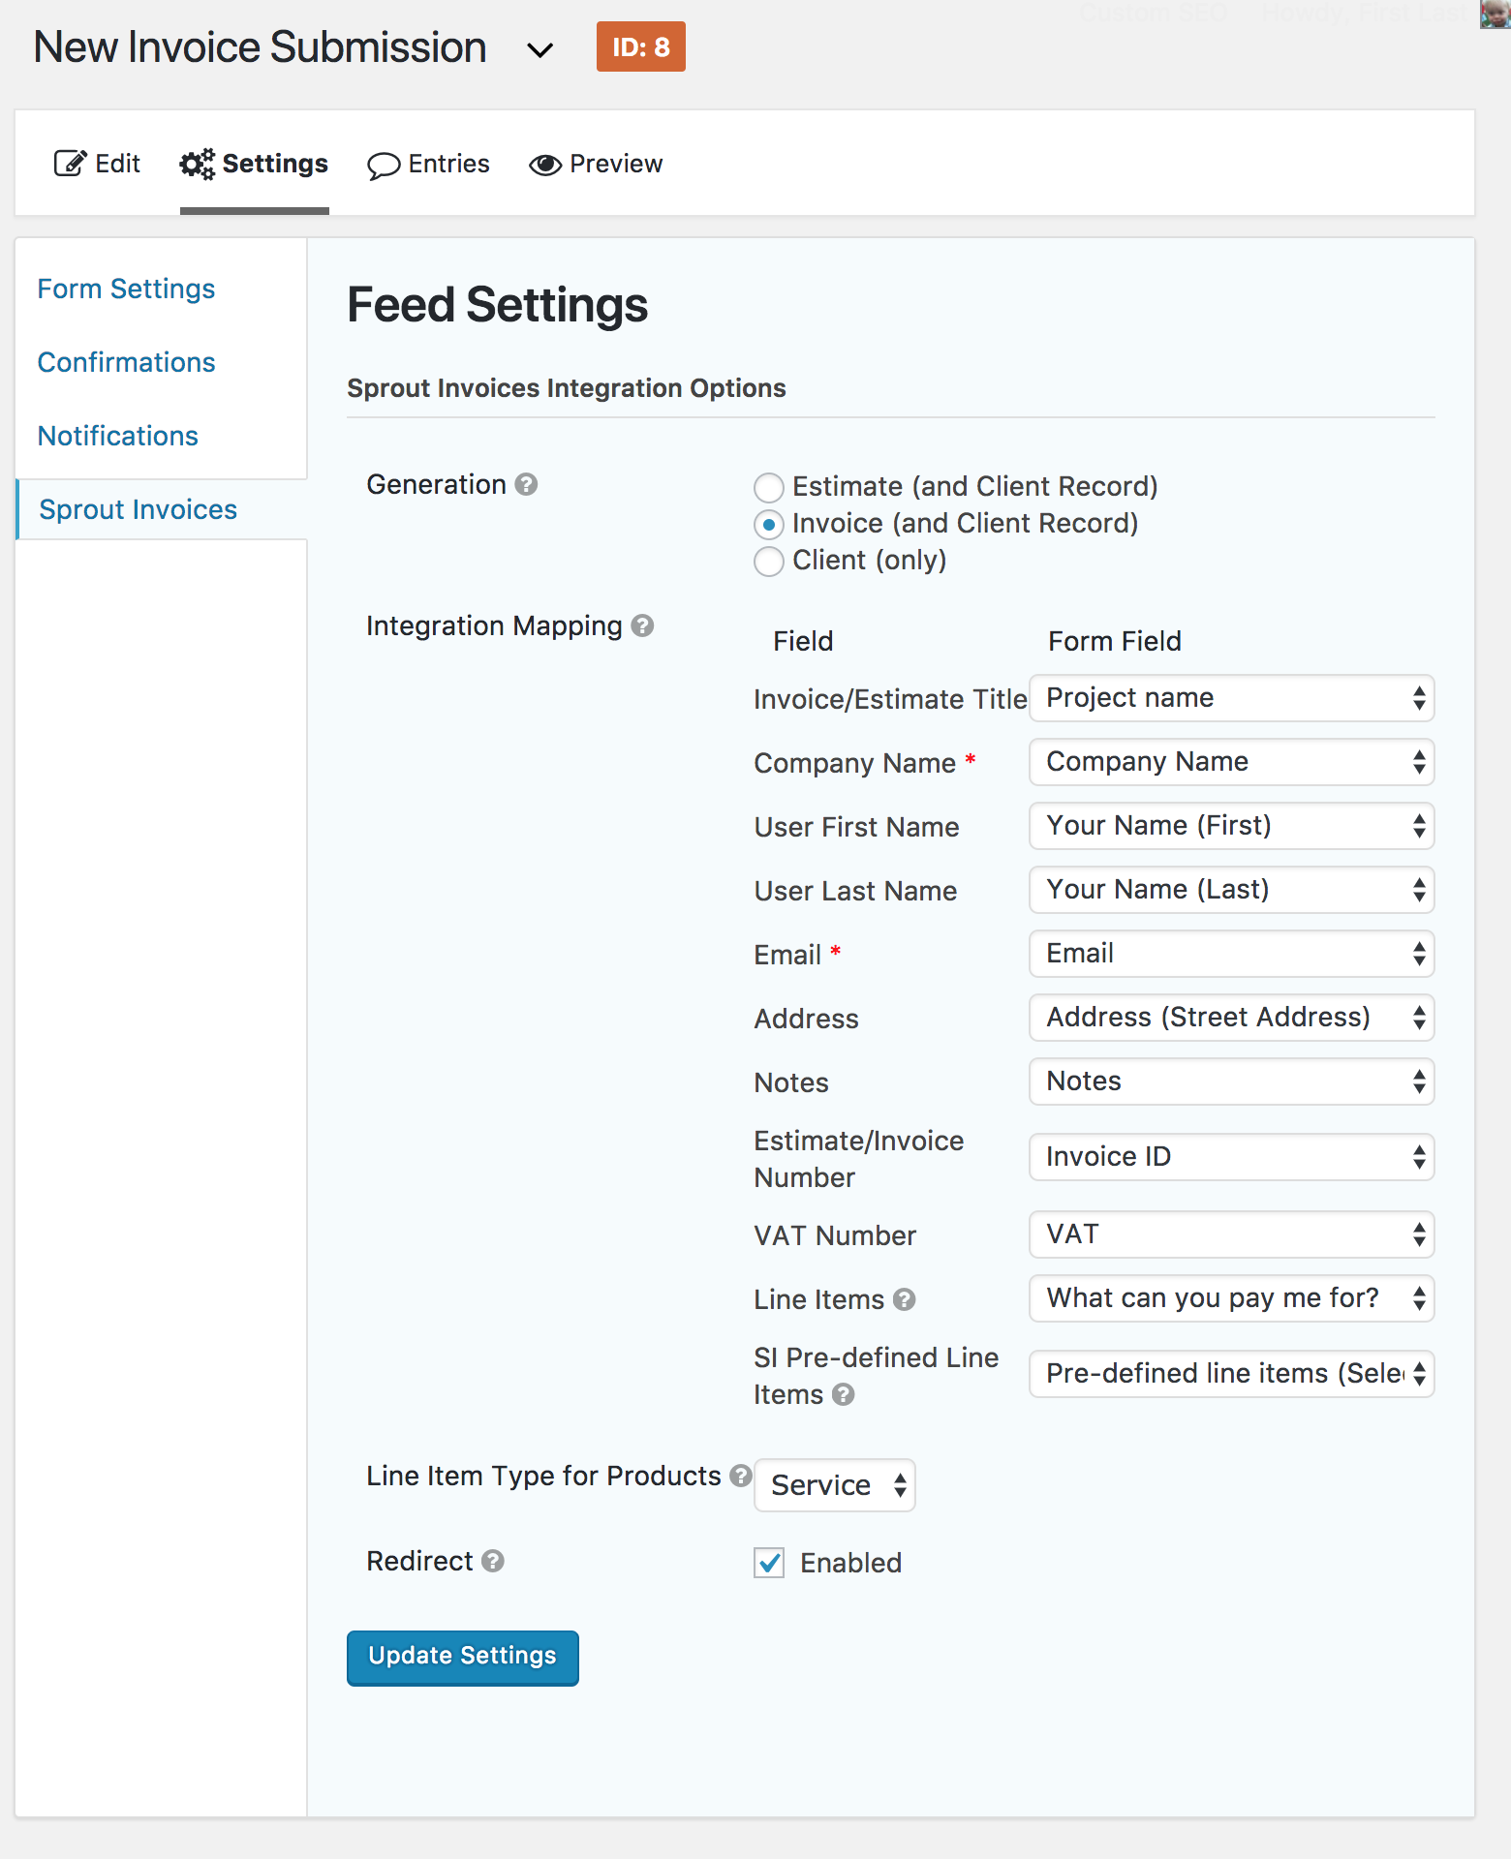Select Estimate (and Client Record) radio option
1511x1859 pixels.
tap(769, 486)
